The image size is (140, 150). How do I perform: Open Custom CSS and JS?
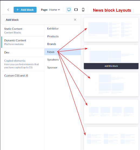pyautogui.click(x=23, y=76)
